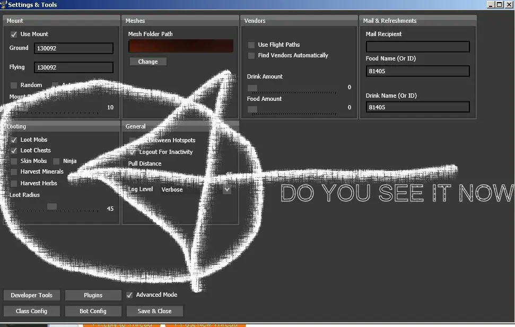
Task: Toggle the Random mount checkbox
Action: 14,85
